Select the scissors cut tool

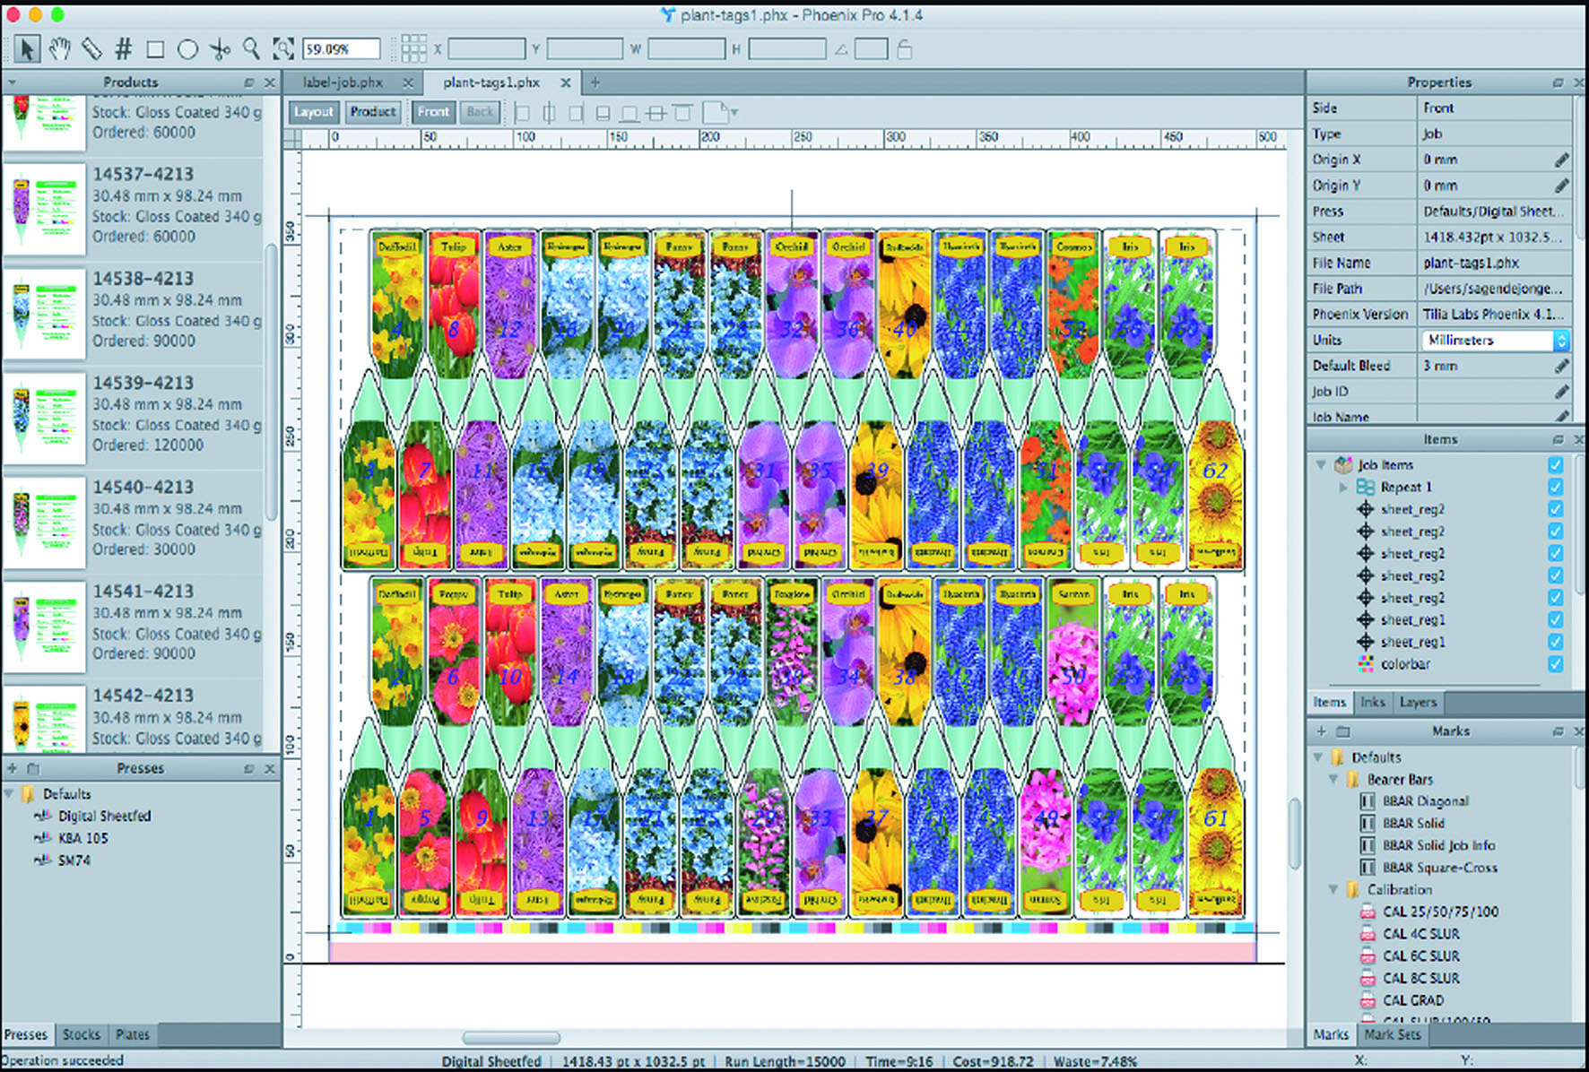(x=220, y=49)
